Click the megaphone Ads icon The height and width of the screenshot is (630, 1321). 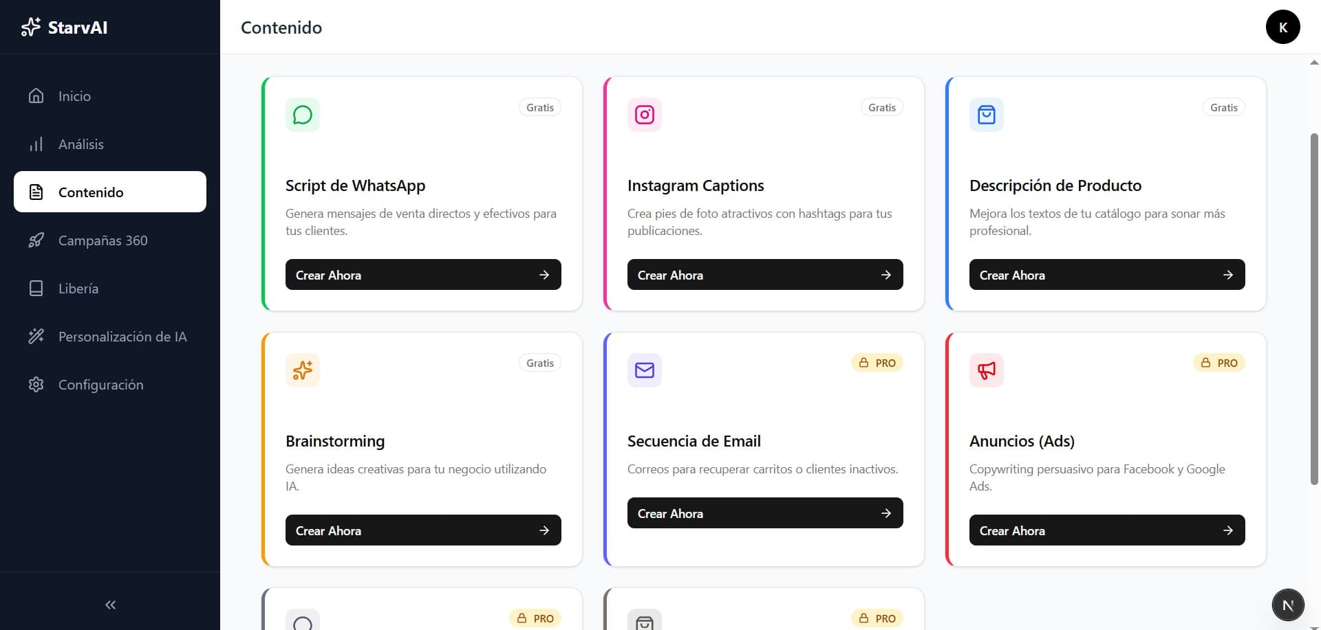click(x=986, y=370)
